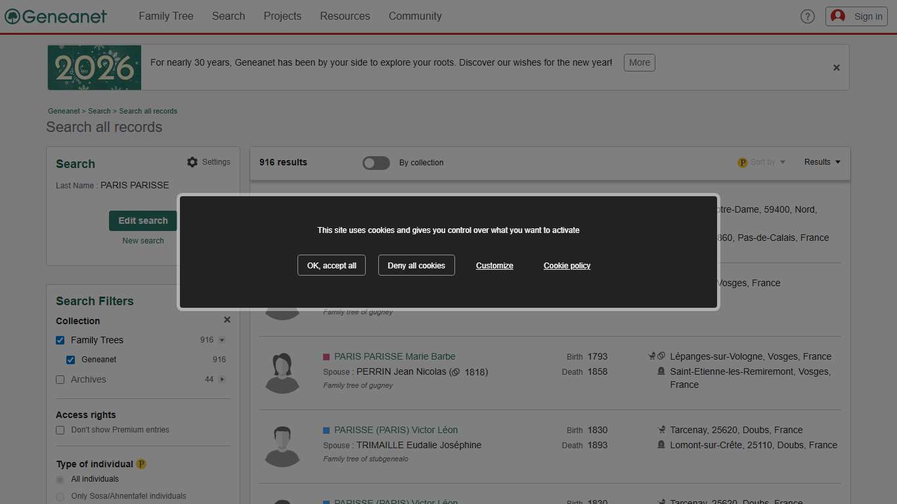Open the Sort by dropdown
Image resolution: width=897 pixels, height=504 pixels.
click(x=767, y=162)
